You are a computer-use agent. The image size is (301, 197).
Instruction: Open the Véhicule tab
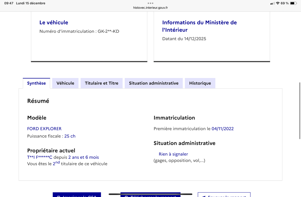tap(65, 83)
